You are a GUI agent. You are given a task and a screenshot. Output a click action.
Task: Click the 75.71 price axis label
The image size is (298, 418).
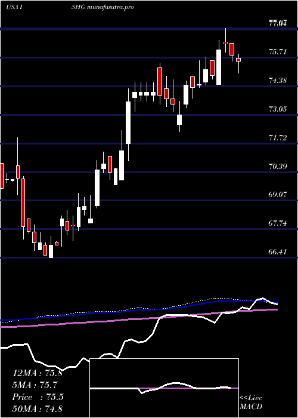(278, 52)
